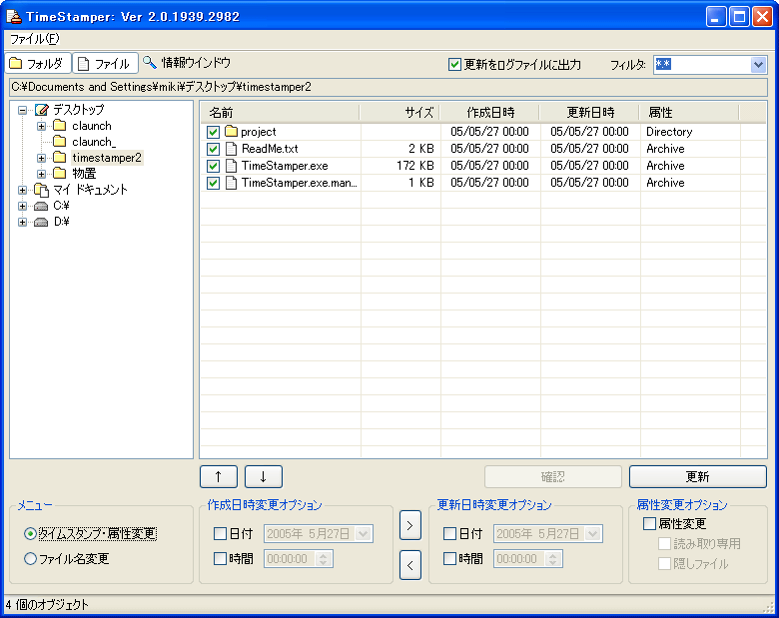This screenshot has height=618, width=779.
Task: Uncheck the ReadMe.txt checkbox
Action: click(x=213, y=149)
